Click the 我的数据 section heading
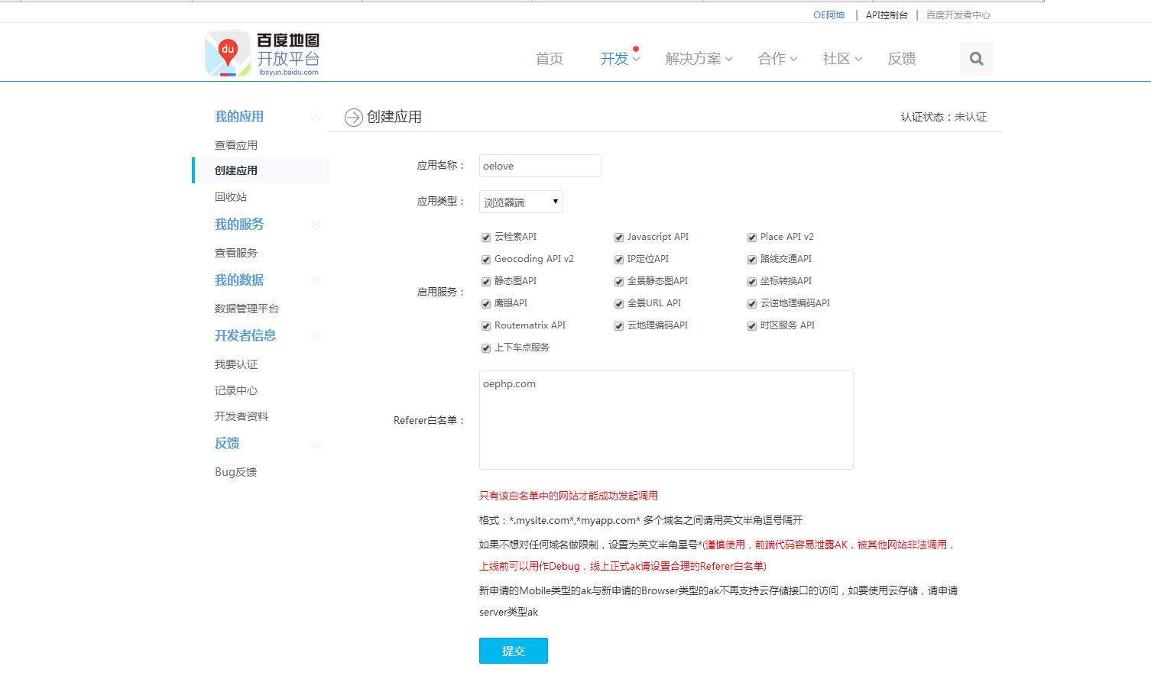Image resolution: width=1151 pixels, height=679 pixels. pos(239,280)
